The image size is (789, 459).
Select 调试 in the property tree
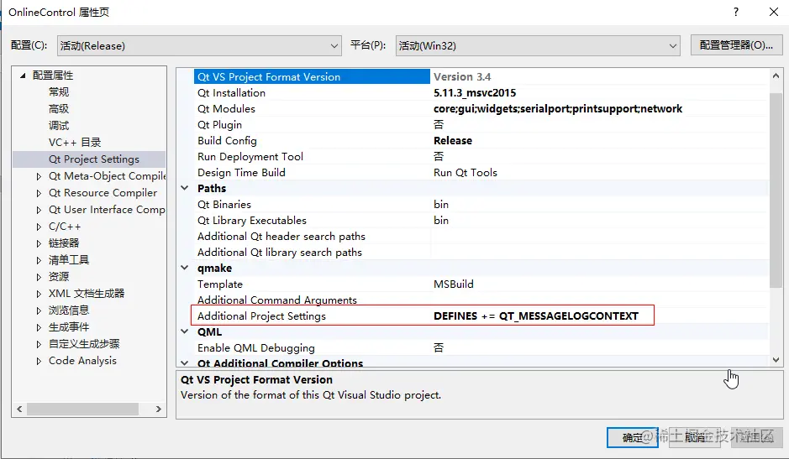(59, 125)
